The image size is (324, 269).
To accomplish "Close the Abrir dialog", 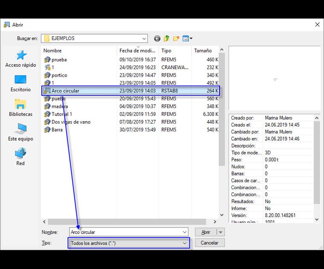I will [317, 25].
